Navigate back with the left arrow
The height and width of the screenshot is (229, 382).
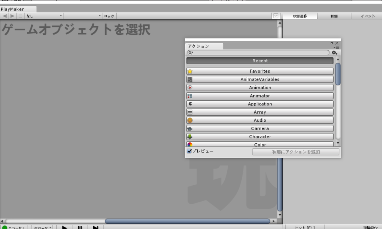click(4, 16)
